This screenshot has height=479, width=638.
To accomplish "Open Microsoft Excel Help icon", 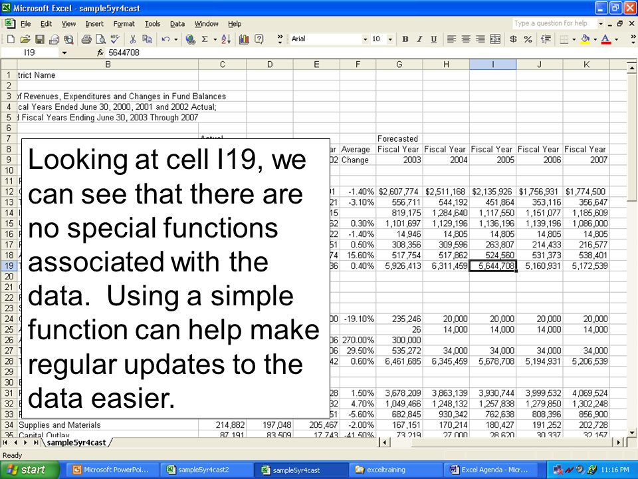I will (x=259, y=39).
